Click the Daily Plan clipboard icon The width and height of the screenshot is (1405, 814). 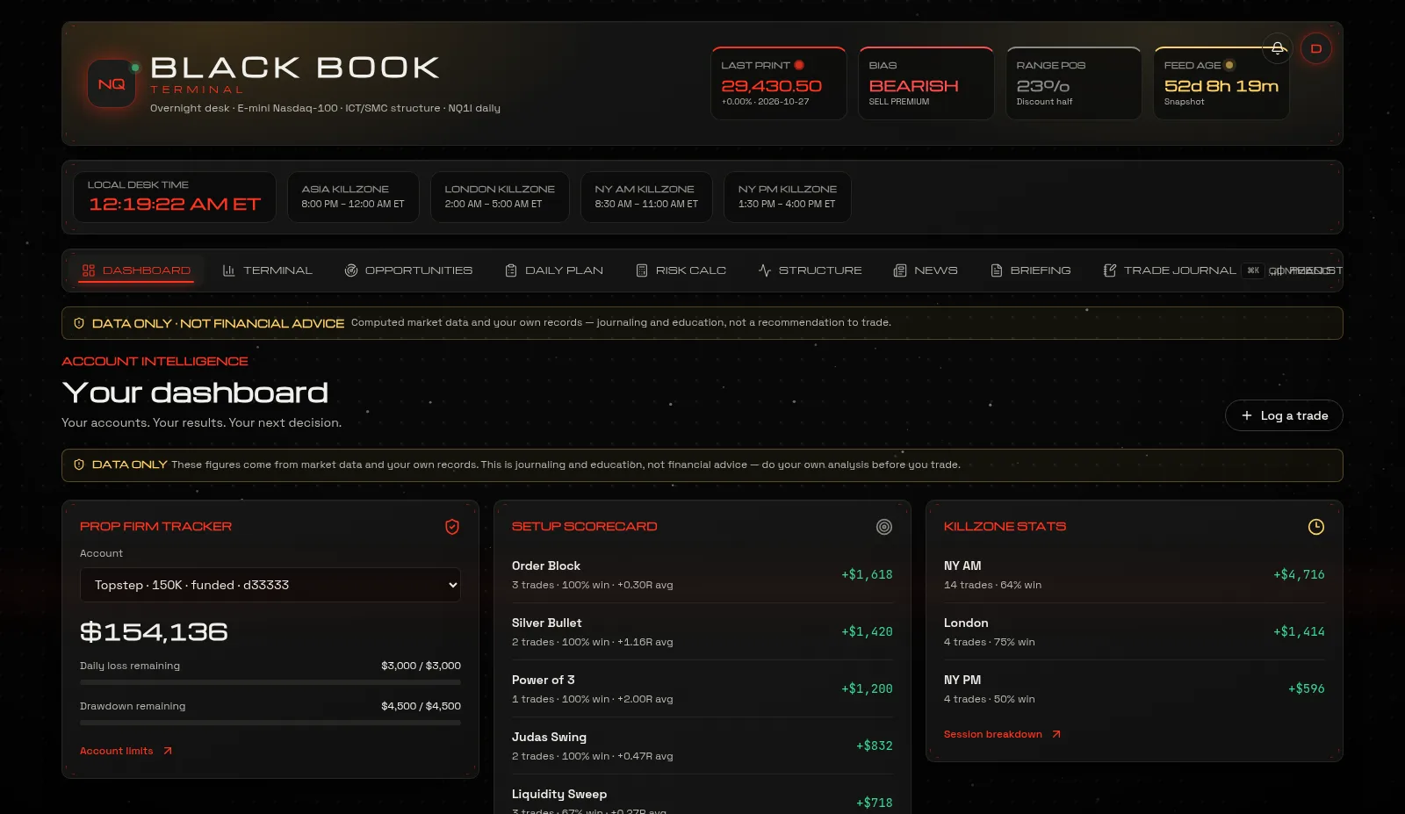[x=511, y=270]
